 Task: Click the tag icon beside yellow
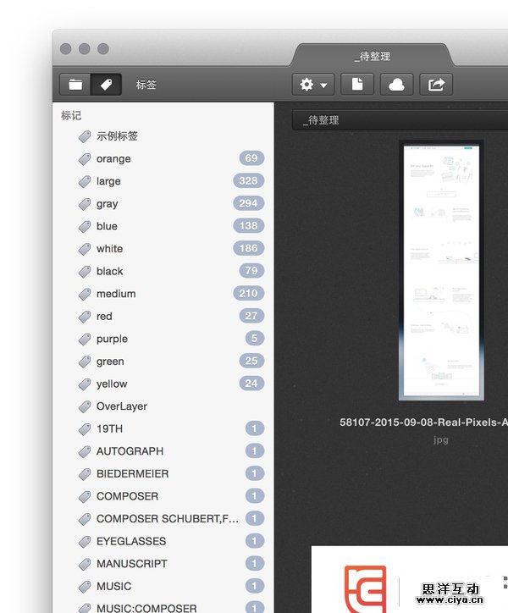pyautogui.click(x=85, y=384)
